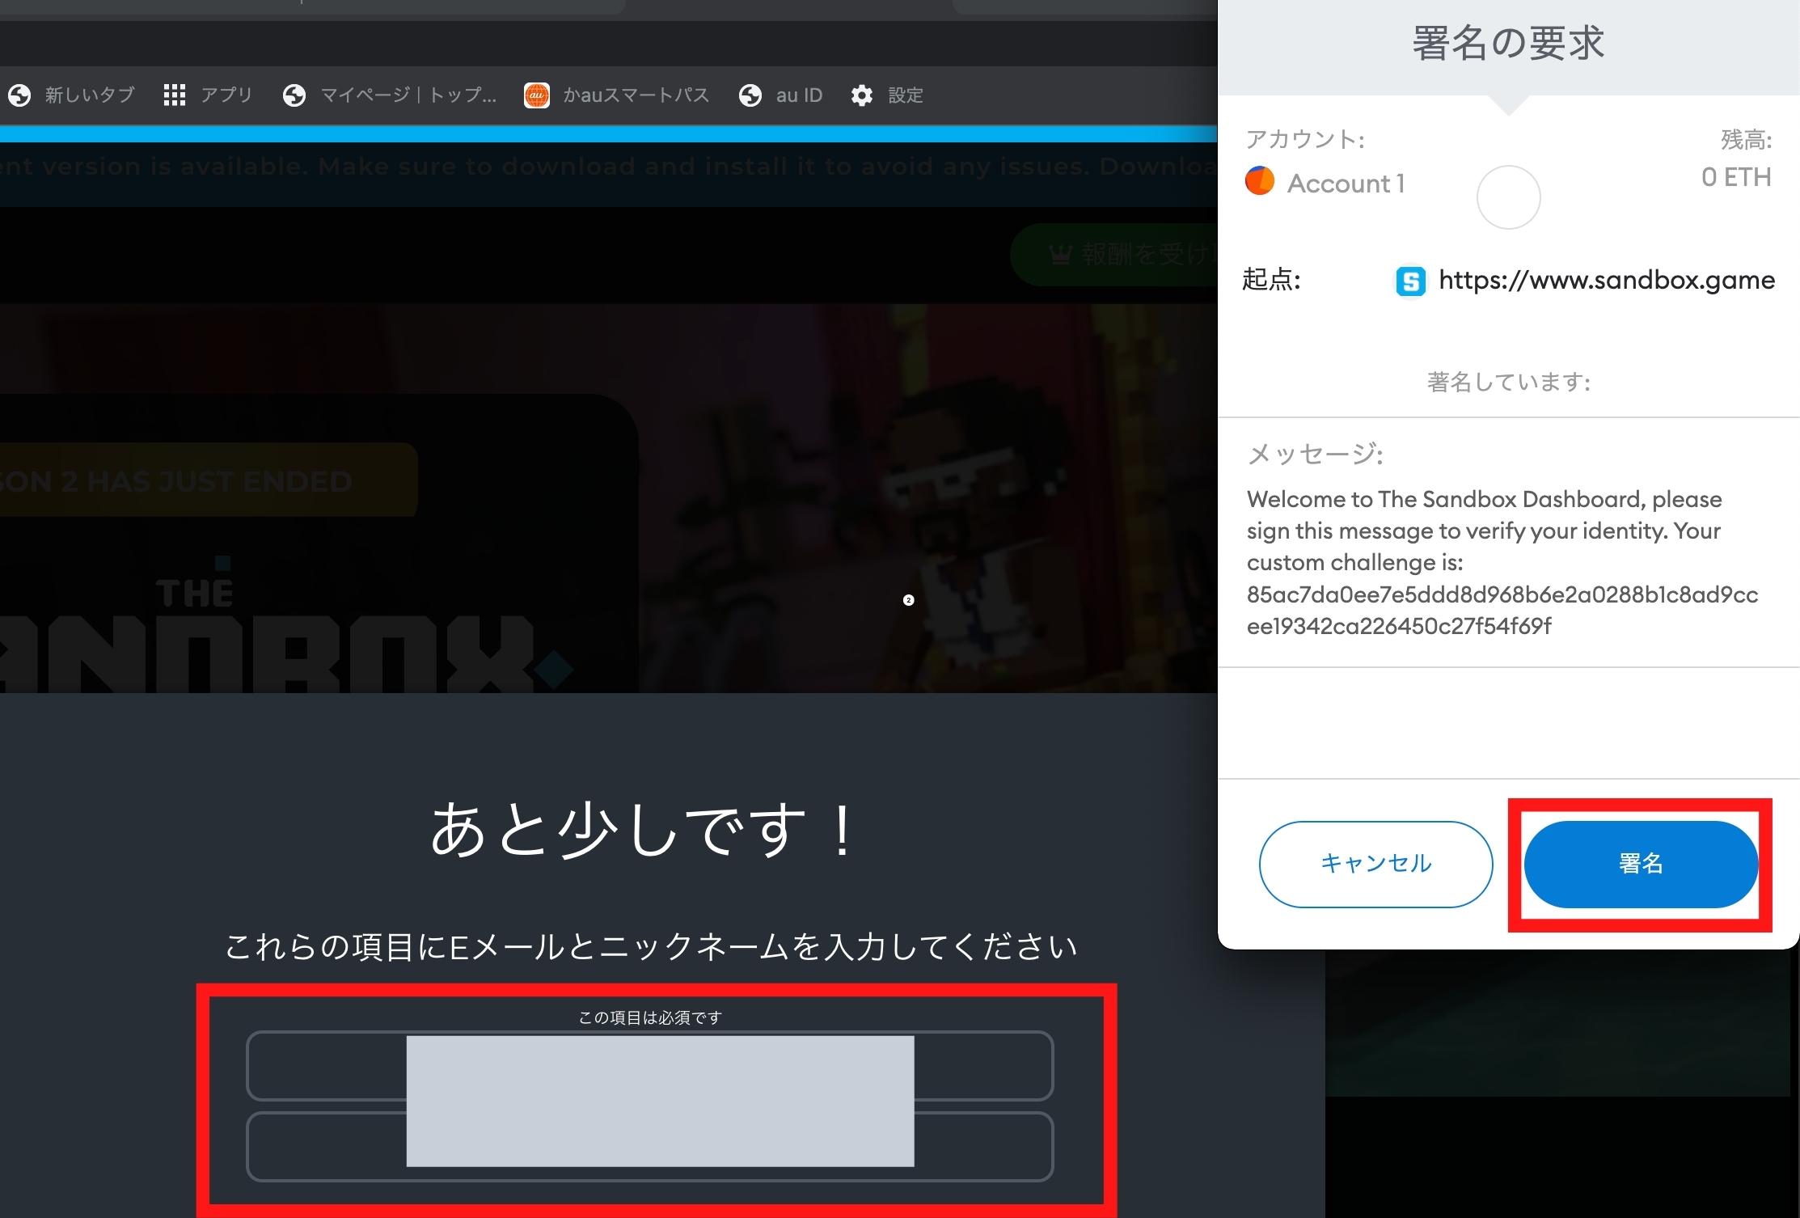This screenshot has height=1218, width=1800.
Task: Click the あと少しです！ heading
Action: click(644, 831)
